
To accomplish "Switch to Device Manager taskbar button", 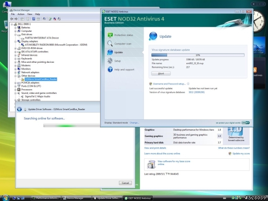I will [x=76, y=198].
